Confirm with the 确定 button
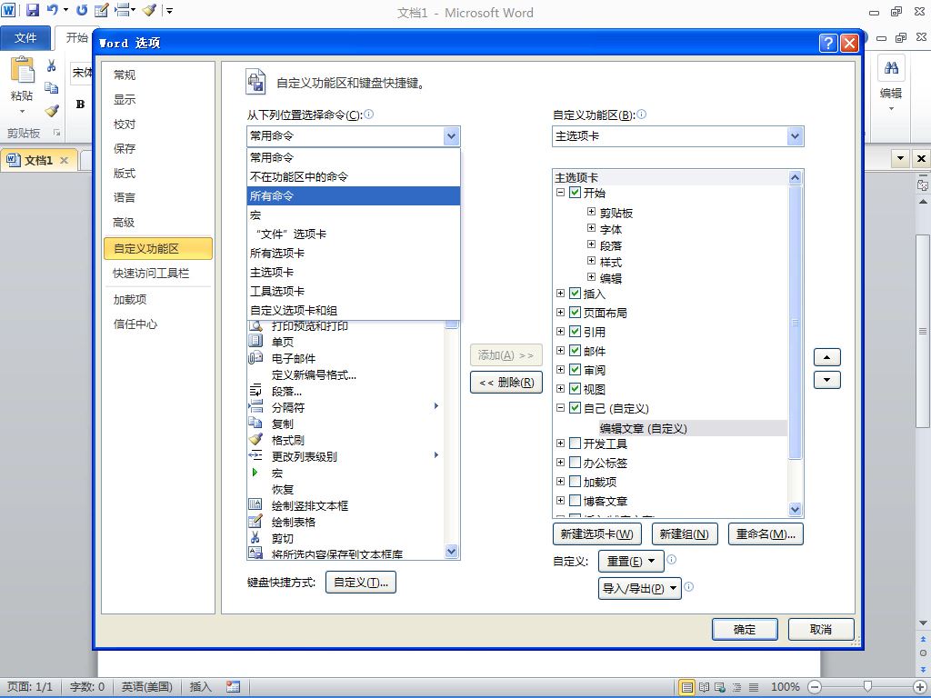This screenshot has width=931, height=698. pyautogui.click(x=745, y=630)
